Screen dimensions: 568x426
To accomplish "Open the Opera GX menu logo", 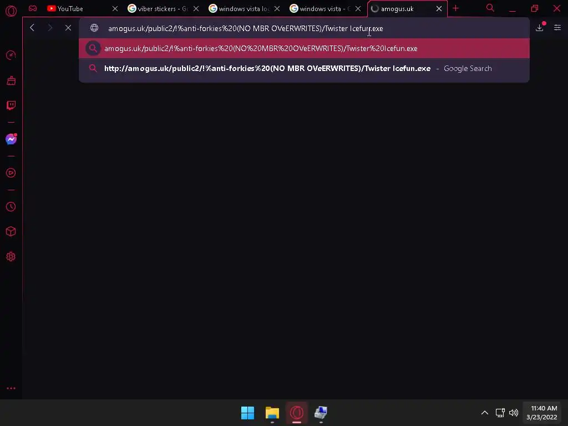I will (x=11, y=11).
